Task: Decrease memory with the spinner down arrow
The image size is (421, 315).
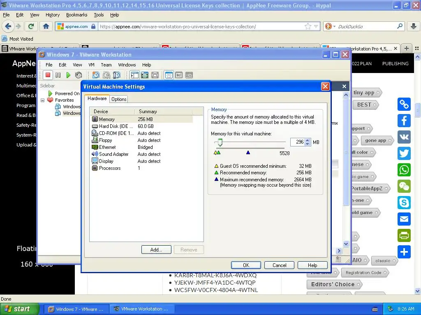Action: [x=308, y=144]
